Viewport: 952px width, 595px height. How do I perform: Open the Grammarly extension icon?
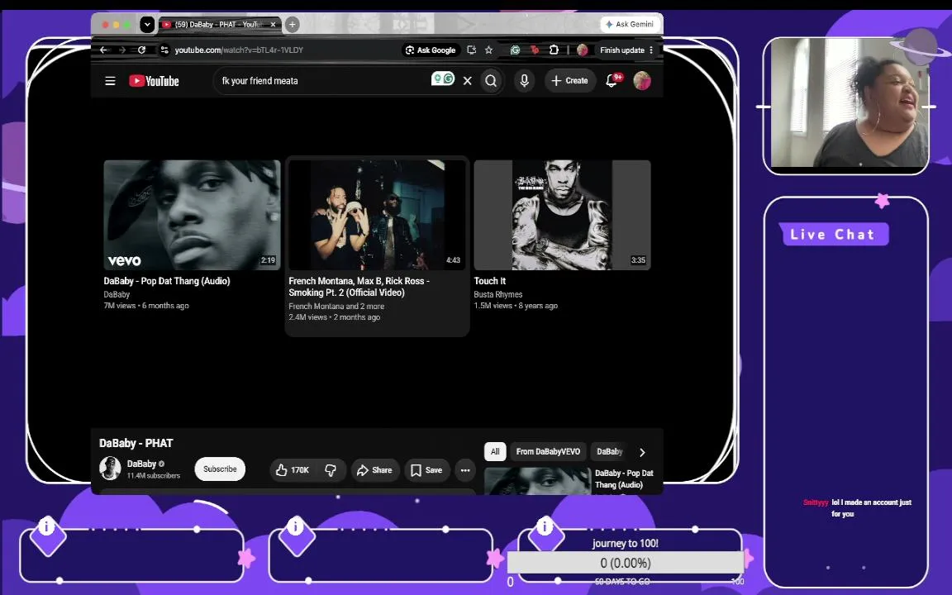click(516, 50)
